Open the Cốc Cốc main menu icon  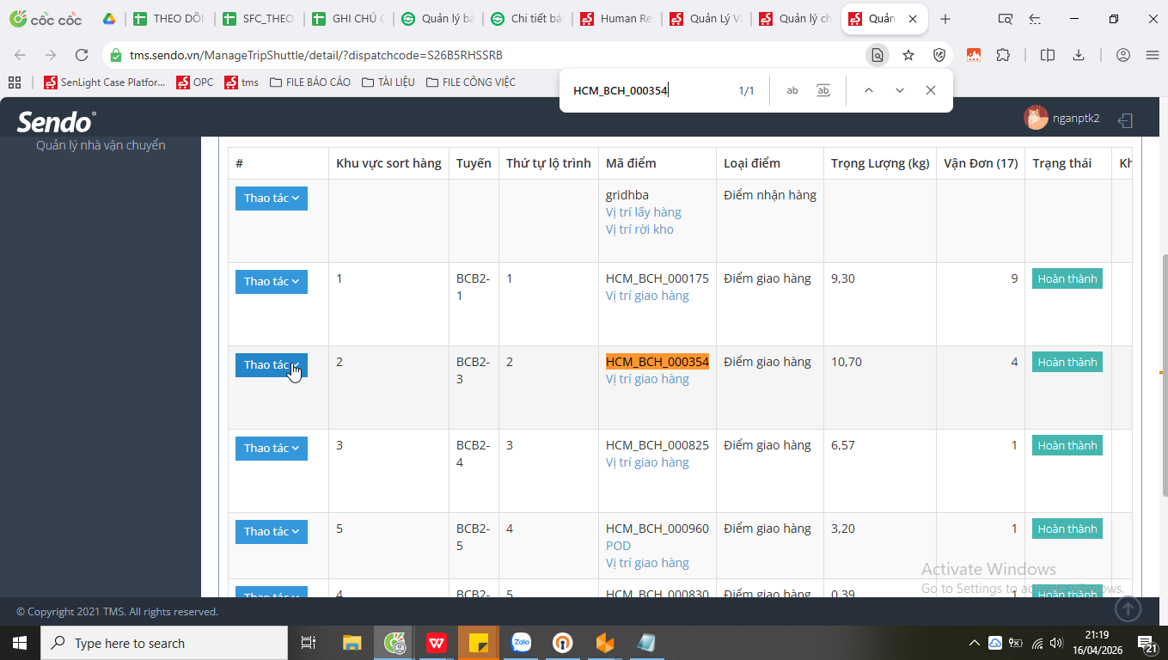[x=1153, y=55]
